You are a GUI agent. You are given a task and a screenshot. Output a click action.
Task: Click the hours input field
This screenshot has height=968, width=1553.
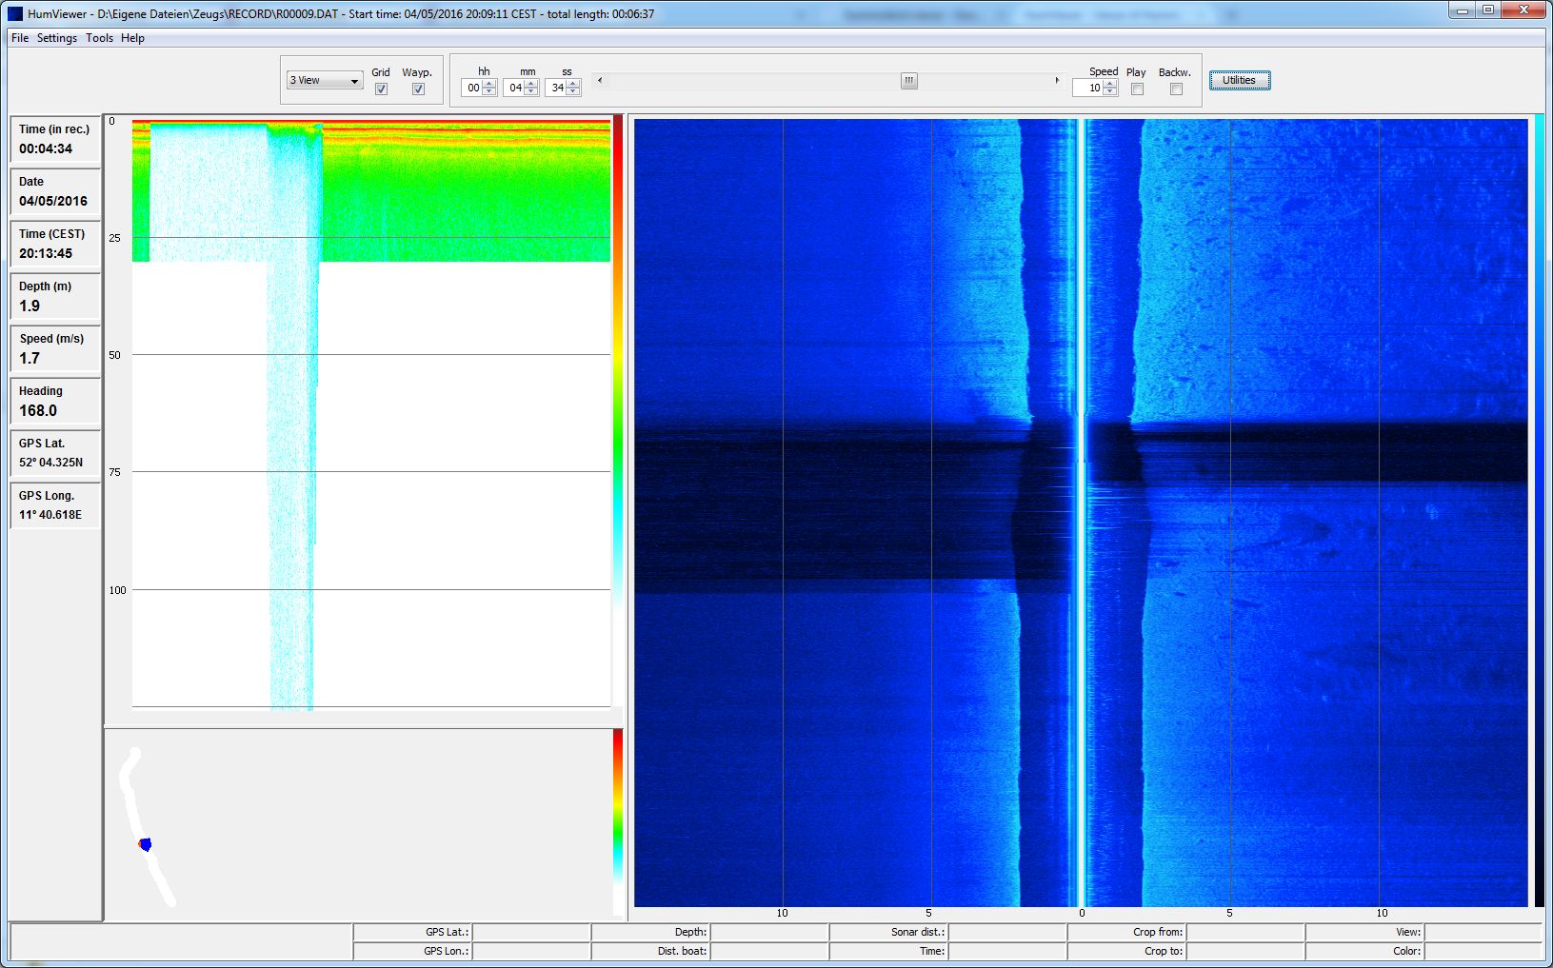[473, 88]
